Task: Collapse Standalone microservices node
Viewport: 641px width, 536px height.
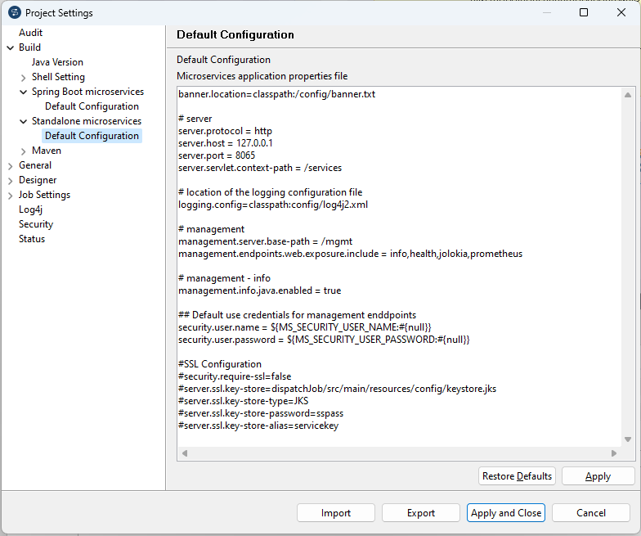Action: pos(23,122)
